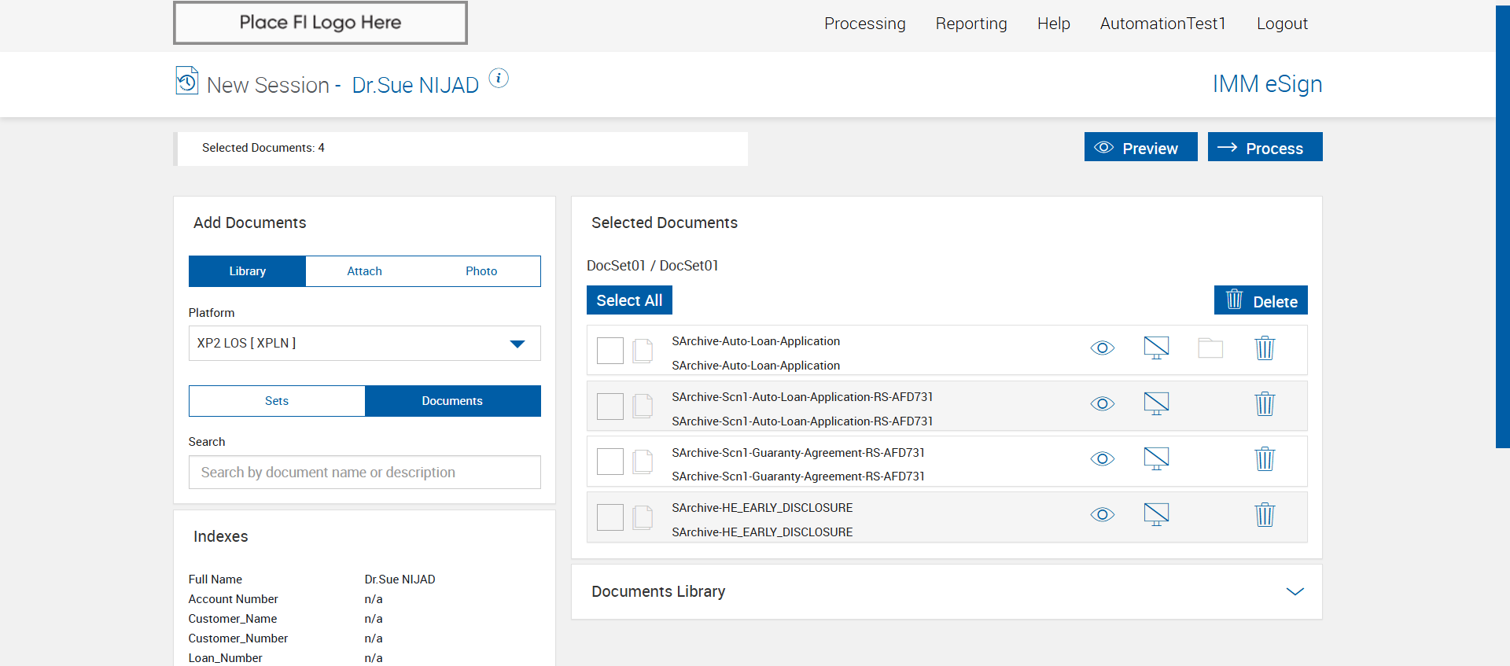Click the session info icon beside Dr.Sue NIJAD

pos(499,78)
